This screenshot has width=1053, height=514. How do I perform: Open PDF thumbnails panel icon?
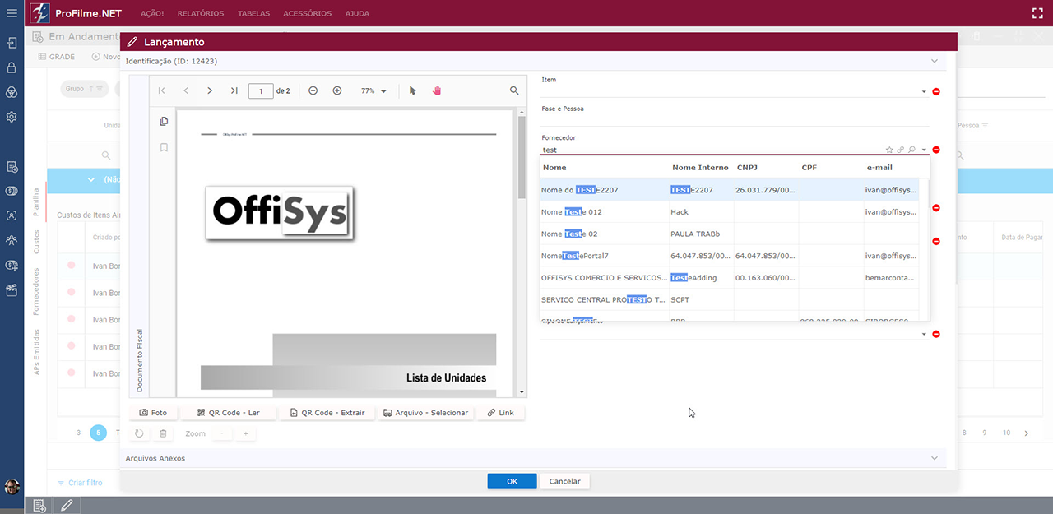[164, 121]
